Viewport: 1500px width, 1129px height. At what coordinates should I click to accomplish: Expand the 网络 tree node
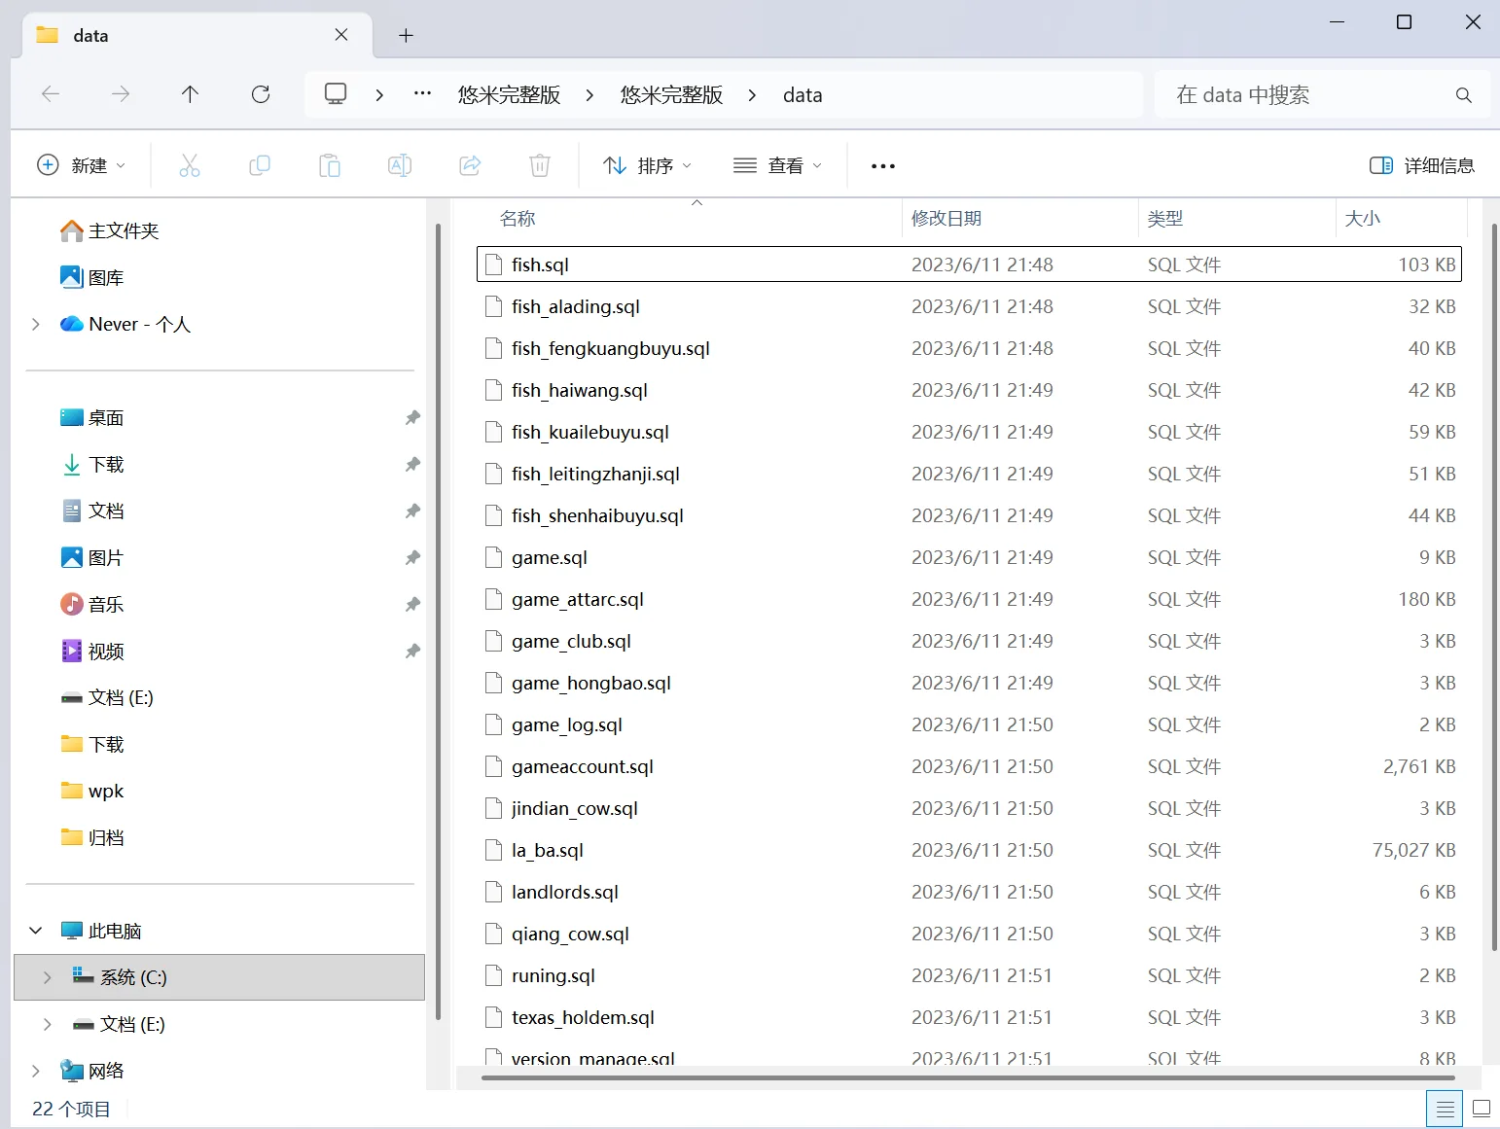pyautogui.click(x=36, y=1071)
